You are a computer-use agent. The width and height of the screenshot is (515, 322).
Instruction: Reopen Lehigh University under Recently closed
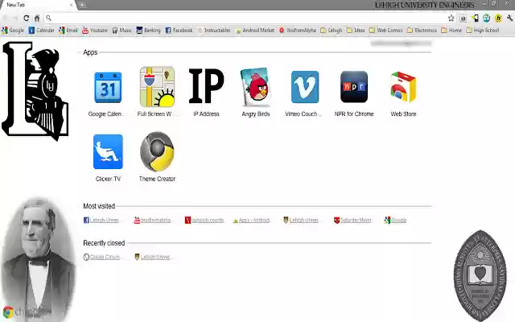tap(152, 257)
